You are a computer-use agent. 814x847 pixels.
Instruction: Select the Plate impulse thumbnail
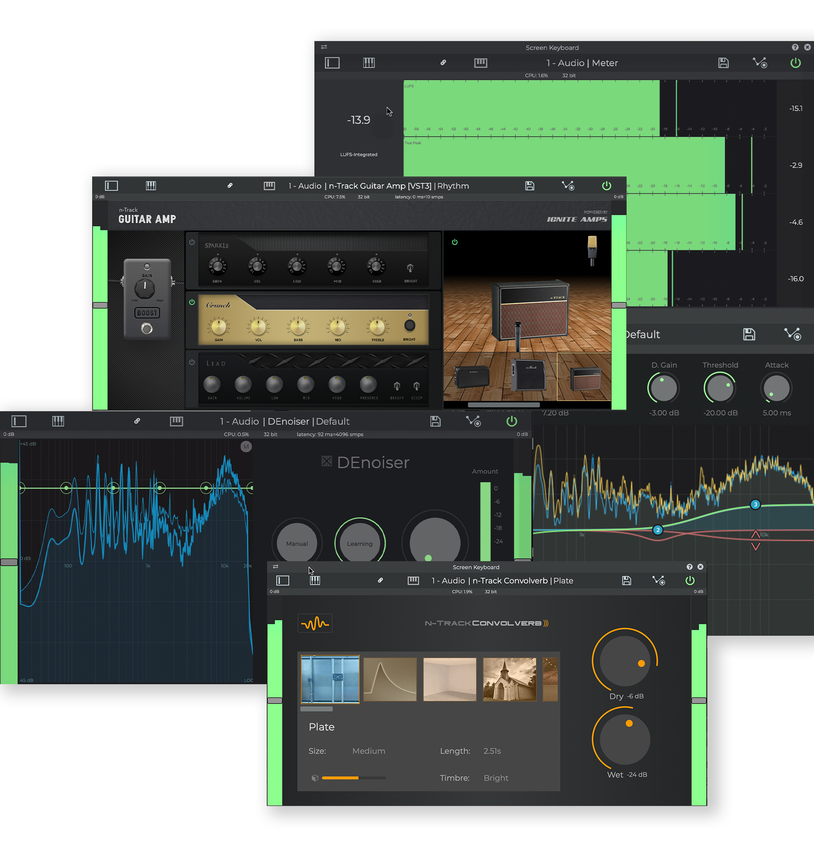point(330,679)
